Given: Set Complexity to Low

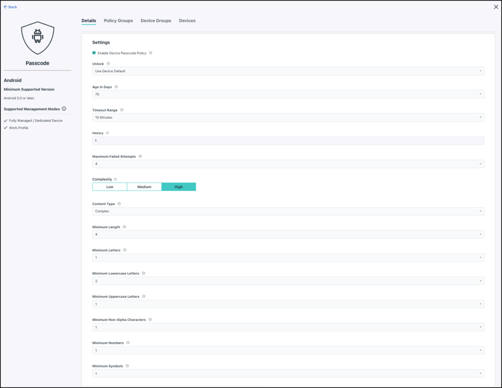Looking at the screenshot, I should pyautogui.click(x=110, y=187).
